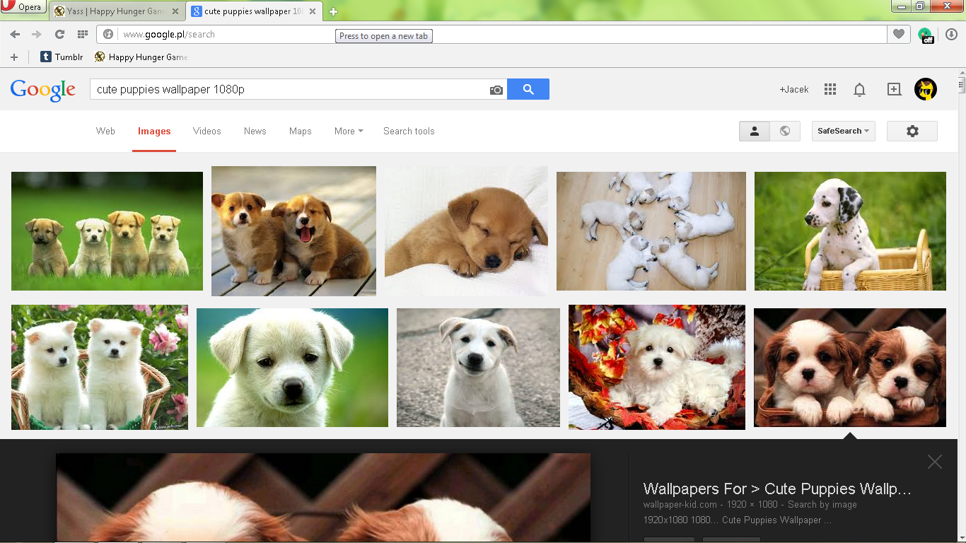Click the Google+ share plus box
The height and width of the screenshot is (543, 966).
pos(894,89)
